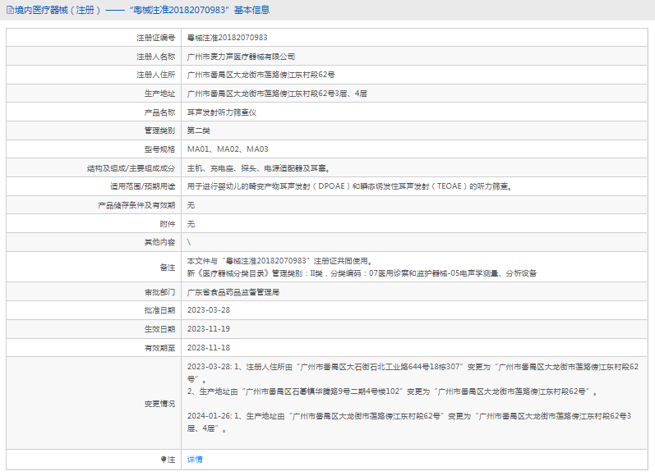Click the expiry date 2028-11-18
This screenshot has height=476, width=655.
click(x=209, y=348)
